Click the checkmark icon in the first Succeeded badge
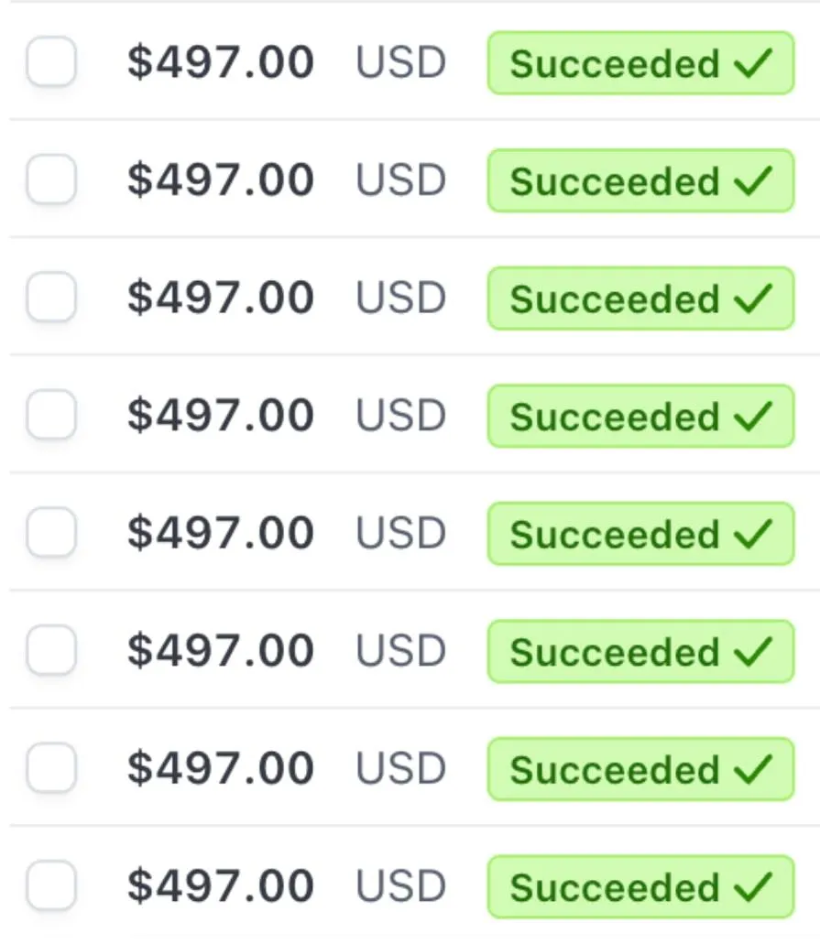Image resolution: width=820 pixels, height=944 pixels. [753, 63]
